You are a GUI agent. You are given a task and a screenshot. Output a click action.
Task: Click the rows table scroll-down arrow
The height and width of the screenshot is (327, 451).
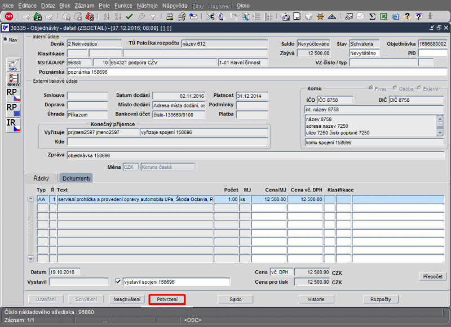30,258
